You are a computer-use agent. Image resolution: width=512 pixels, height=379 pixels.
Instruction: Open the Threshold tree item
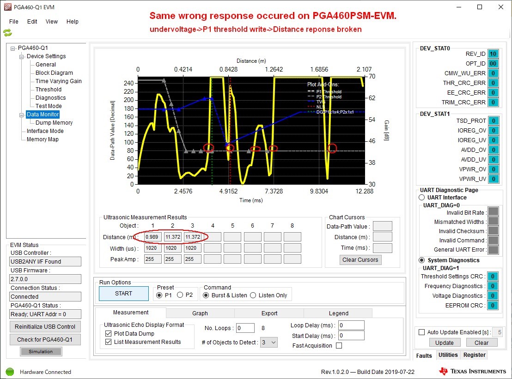(49, 90)
